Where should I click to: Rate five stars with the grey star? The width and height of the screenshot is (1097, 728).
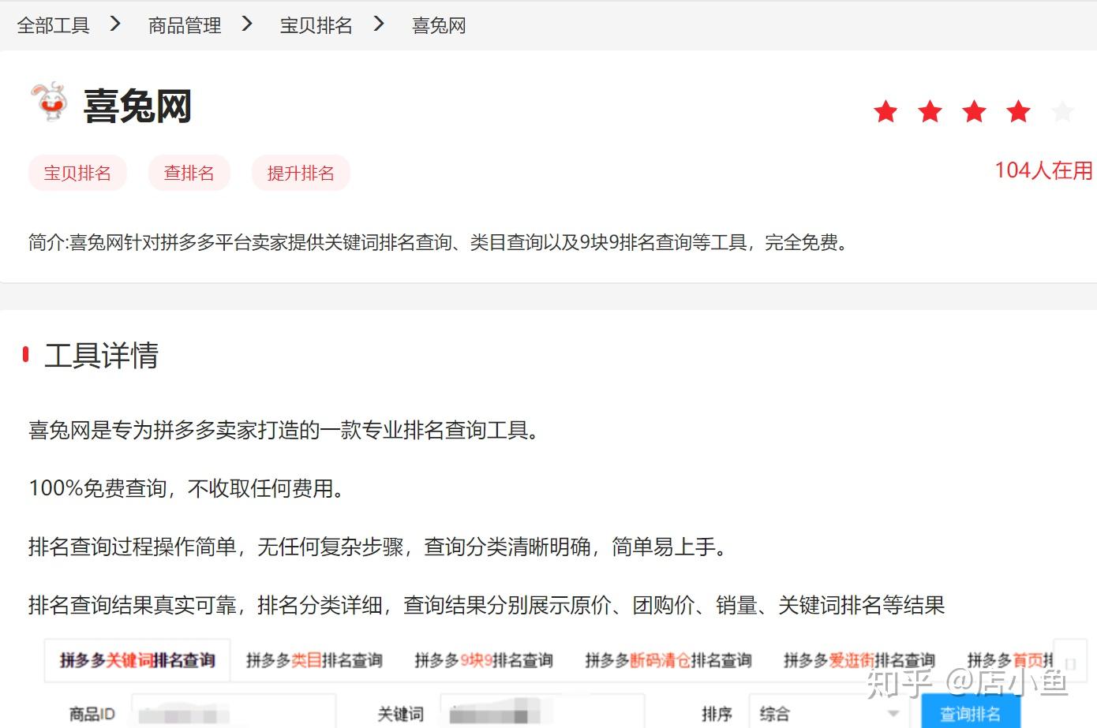coord(1063,112)
